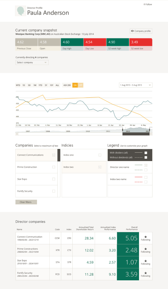This screenshot has height=289, width=168.
Task: Open the Select company dropdown
Action: pos(32,62)
